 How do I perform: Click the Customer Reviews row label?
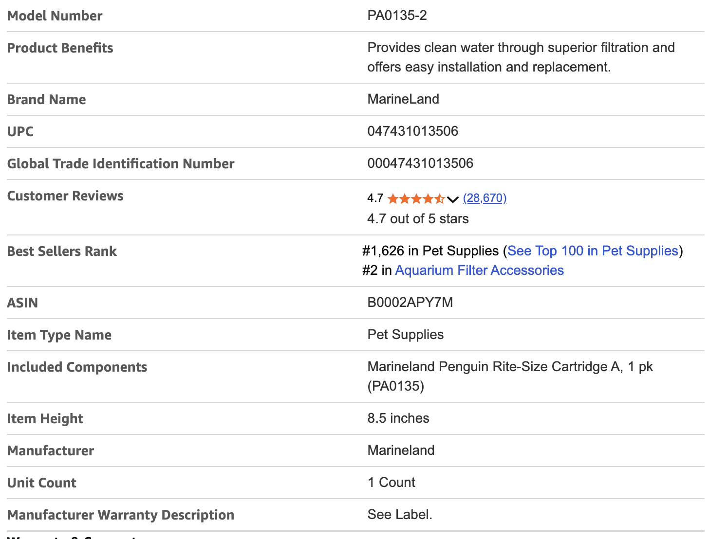[x=65, y=196]
